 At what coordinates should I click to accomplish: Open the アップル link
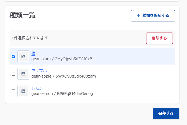(39, 71)
